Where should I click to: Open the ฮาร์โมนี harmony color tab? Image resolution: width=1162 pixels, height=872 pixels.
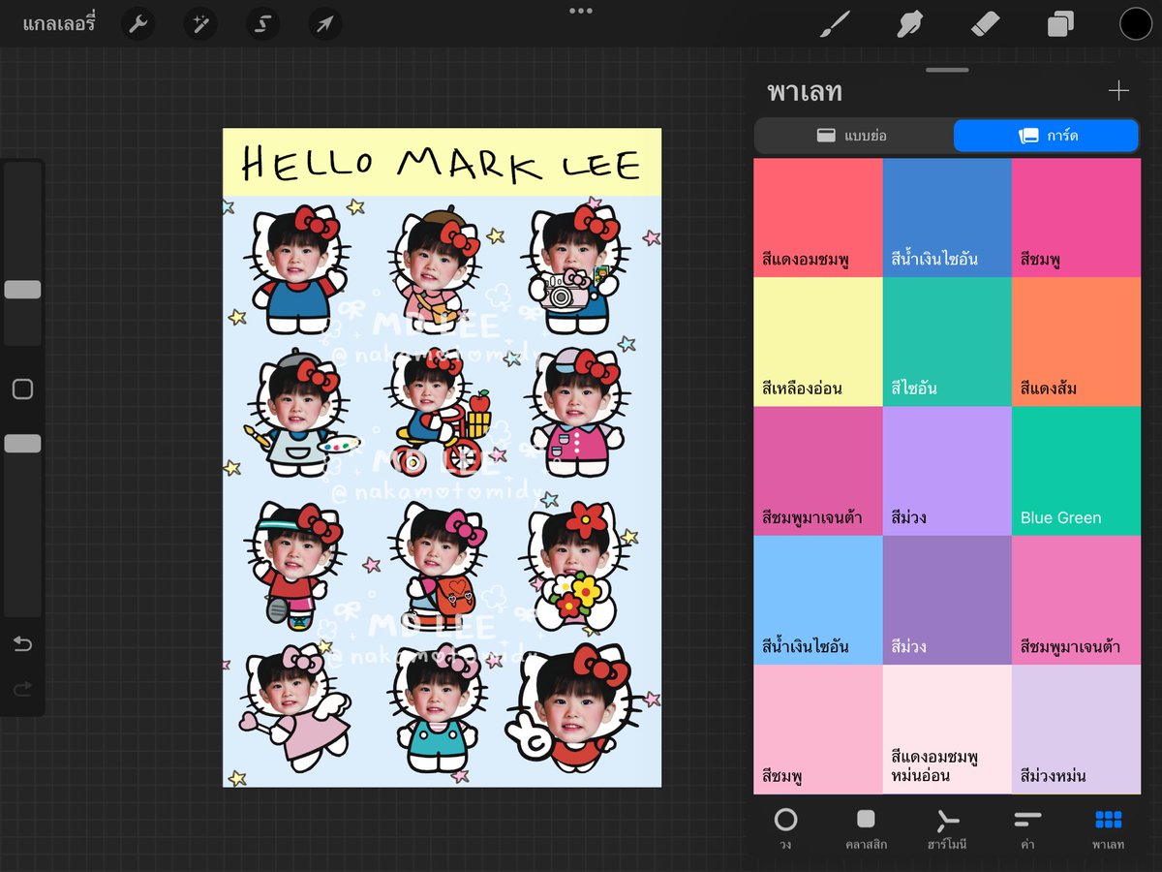pos(946,829)
